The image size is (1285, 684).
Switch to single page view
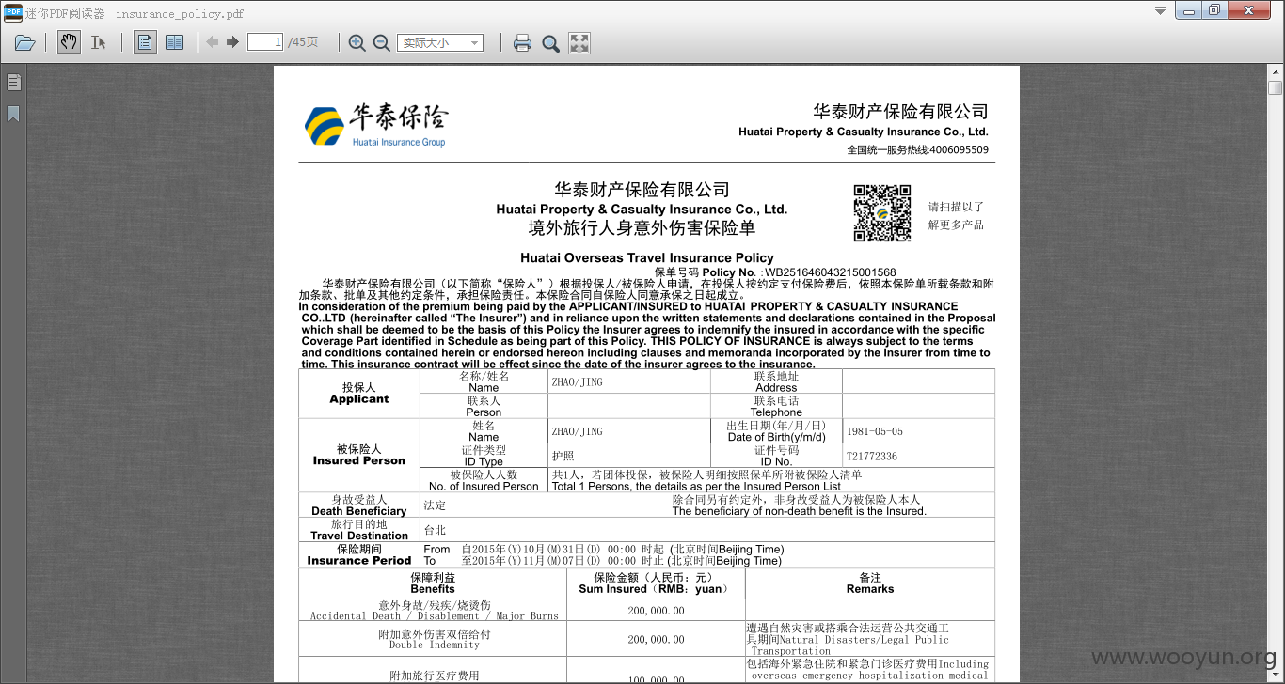(x=145, y=42)
